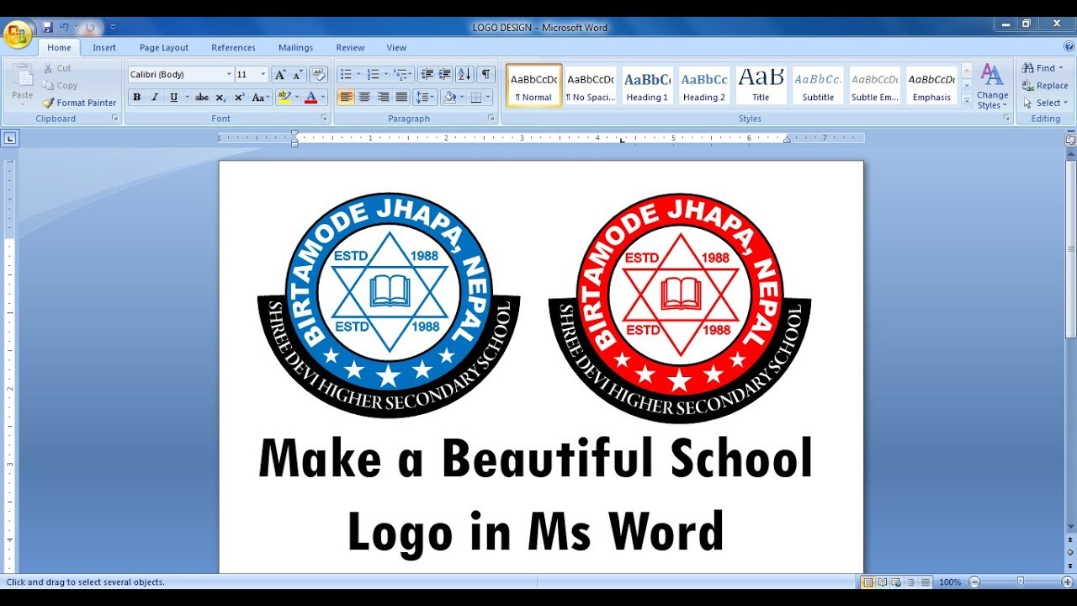Toggle Print Layout view
Image resolution: width=1077 pixels, height=606 pixels.
(867, 582)
